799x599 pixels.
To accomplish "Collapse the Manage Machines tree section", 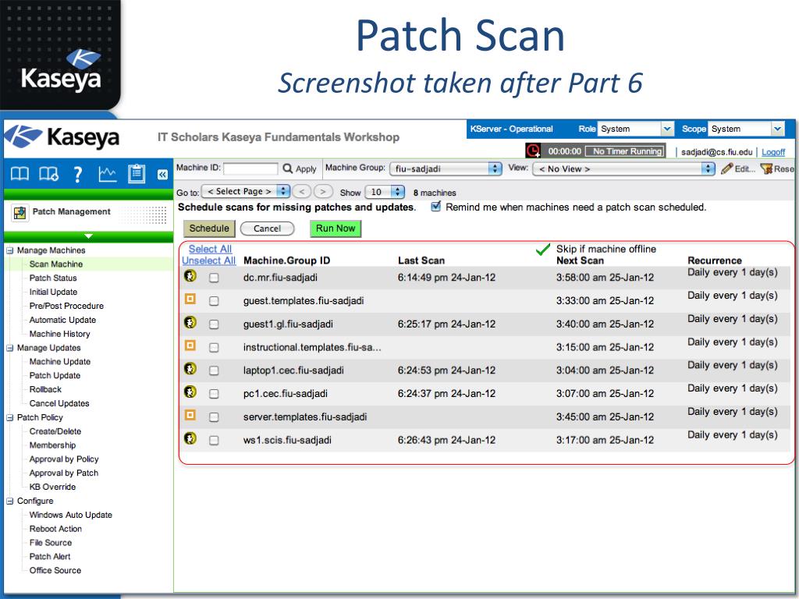I will (x=9, y=250).
